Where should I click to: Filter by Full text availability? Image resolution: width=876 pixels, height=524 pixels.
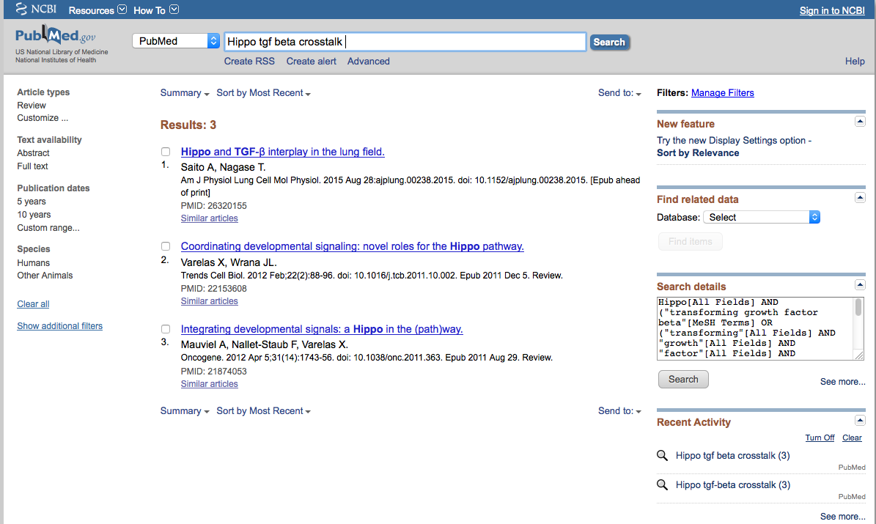point(32,166)
